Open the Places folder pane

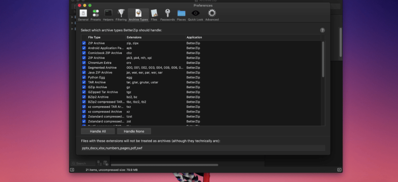click(x=181, y=15)
